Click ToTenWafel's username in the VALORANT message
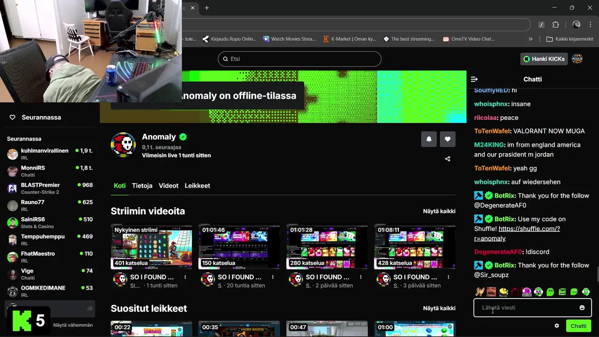Image resolution: width=599 pixels, height=337 pixels. tap(492, 131)
